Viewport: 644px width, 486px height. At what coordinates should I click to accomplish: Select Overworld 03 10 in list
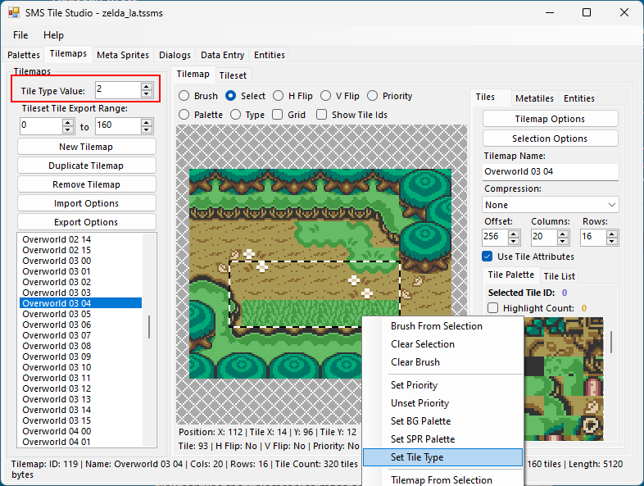[80, 367]
